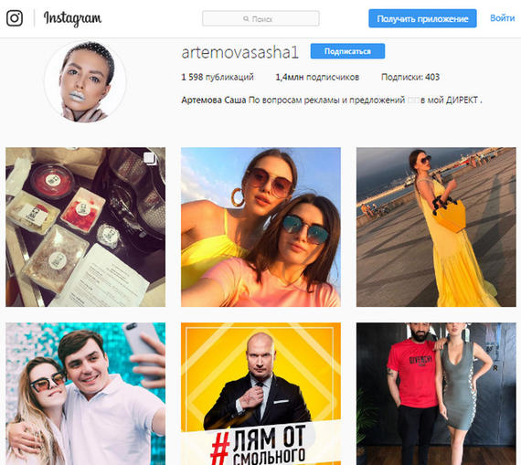Open the food boxes post thumbnail
This screenshot has height=465, width=521.
[85, 227]
